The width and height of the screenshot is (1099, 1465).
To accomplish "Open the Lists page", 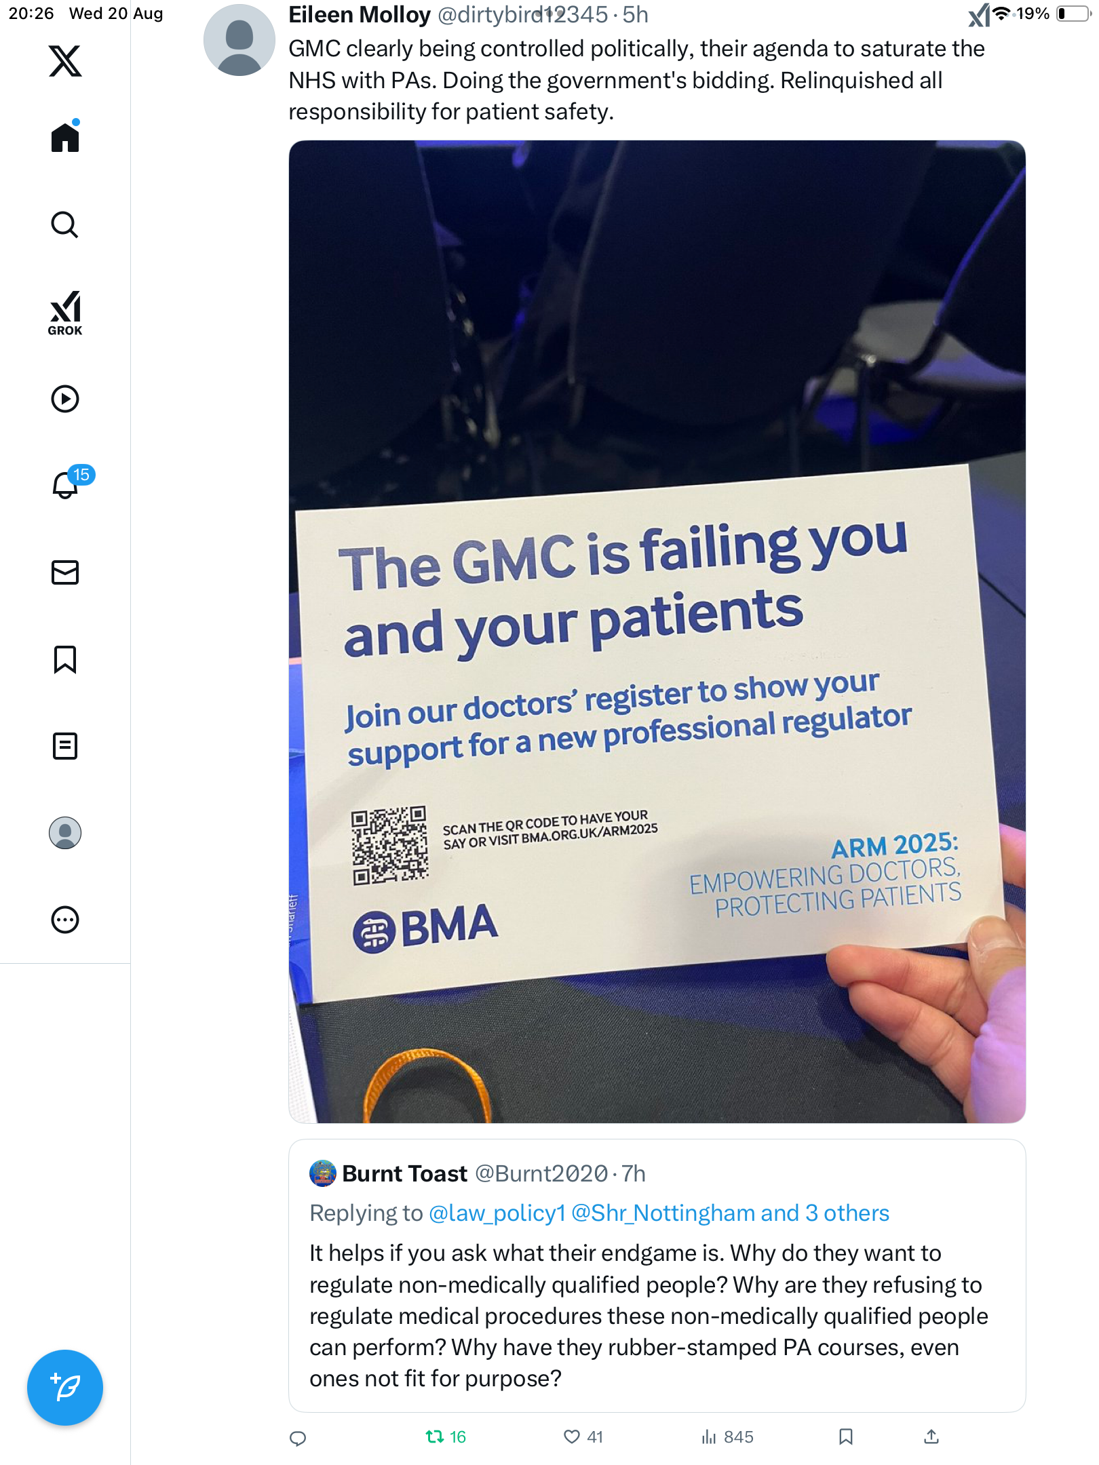I will pos(65,746).
